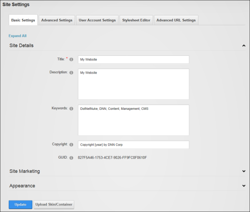Screen dimensions: 250x212
Task: Switch to the Advanced Settings tab
Action: 57,20
